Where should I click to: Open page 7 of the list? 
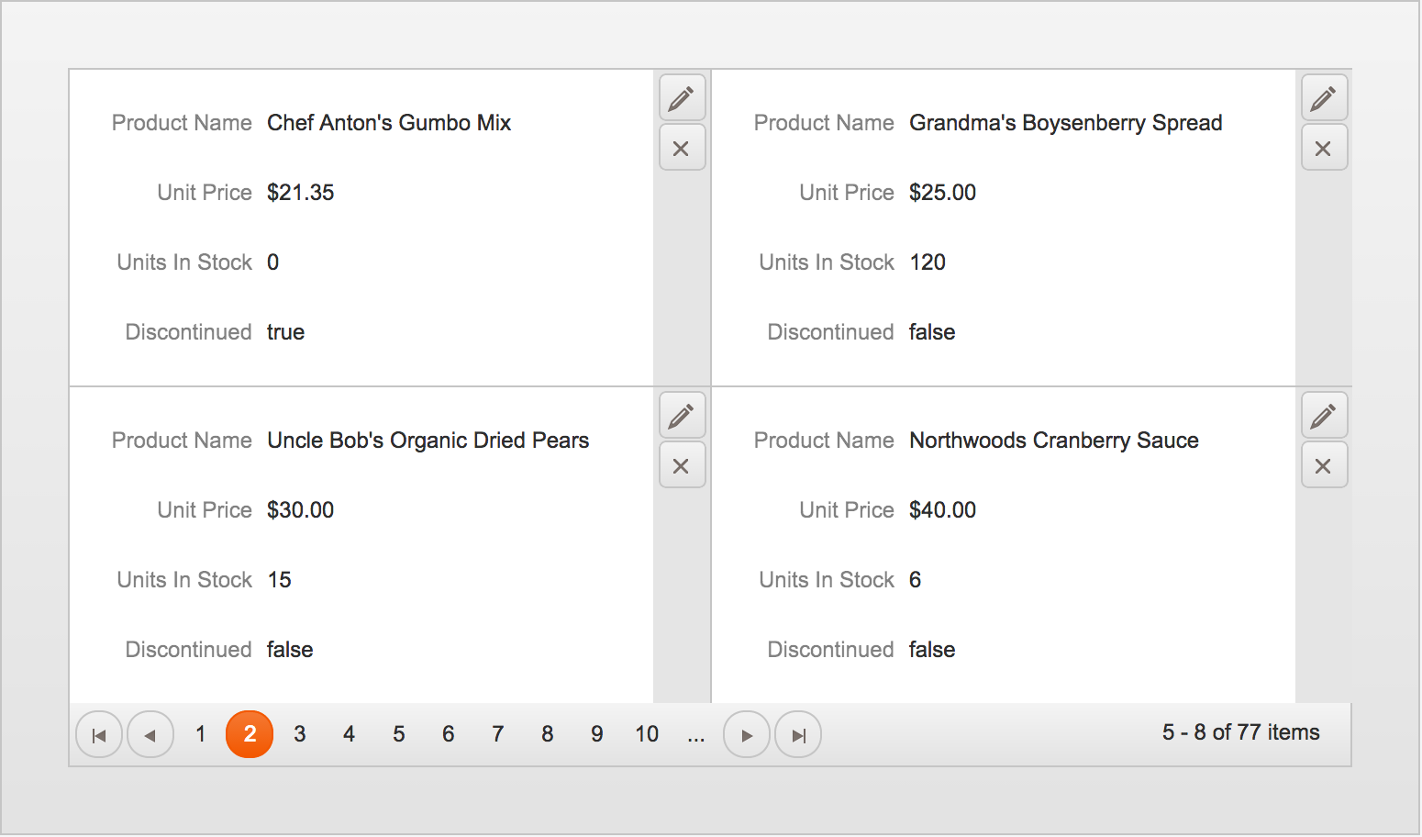[497, 734]
